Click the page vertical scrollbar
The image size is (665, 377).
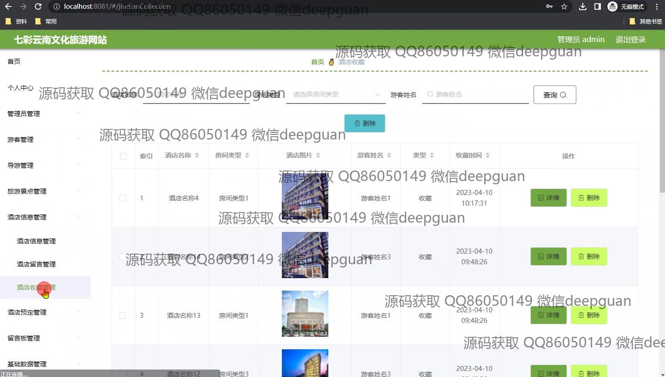coord(662,120)
